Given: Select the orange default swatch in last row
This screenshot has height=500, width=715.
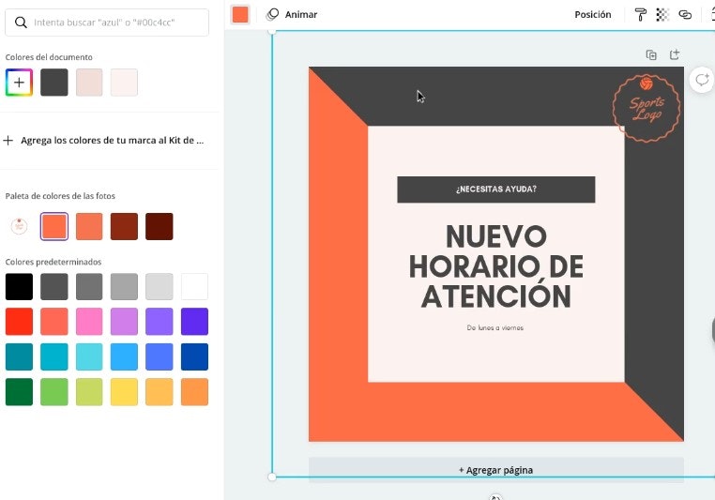Looking at the screenshot, I should point(195,391).
